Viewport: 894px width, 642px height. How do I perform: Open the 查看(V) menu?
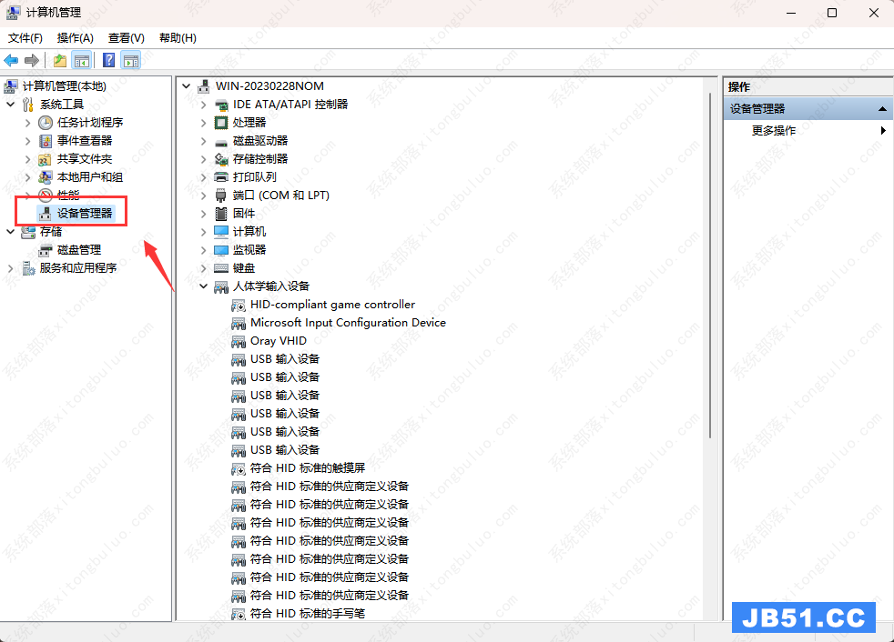(126, 38)
